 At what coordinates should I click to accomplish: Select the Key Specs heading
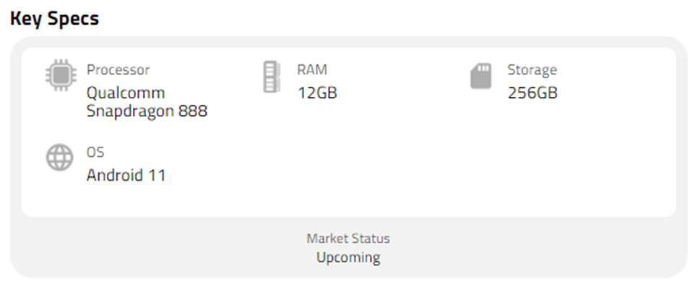pos(54,19)
